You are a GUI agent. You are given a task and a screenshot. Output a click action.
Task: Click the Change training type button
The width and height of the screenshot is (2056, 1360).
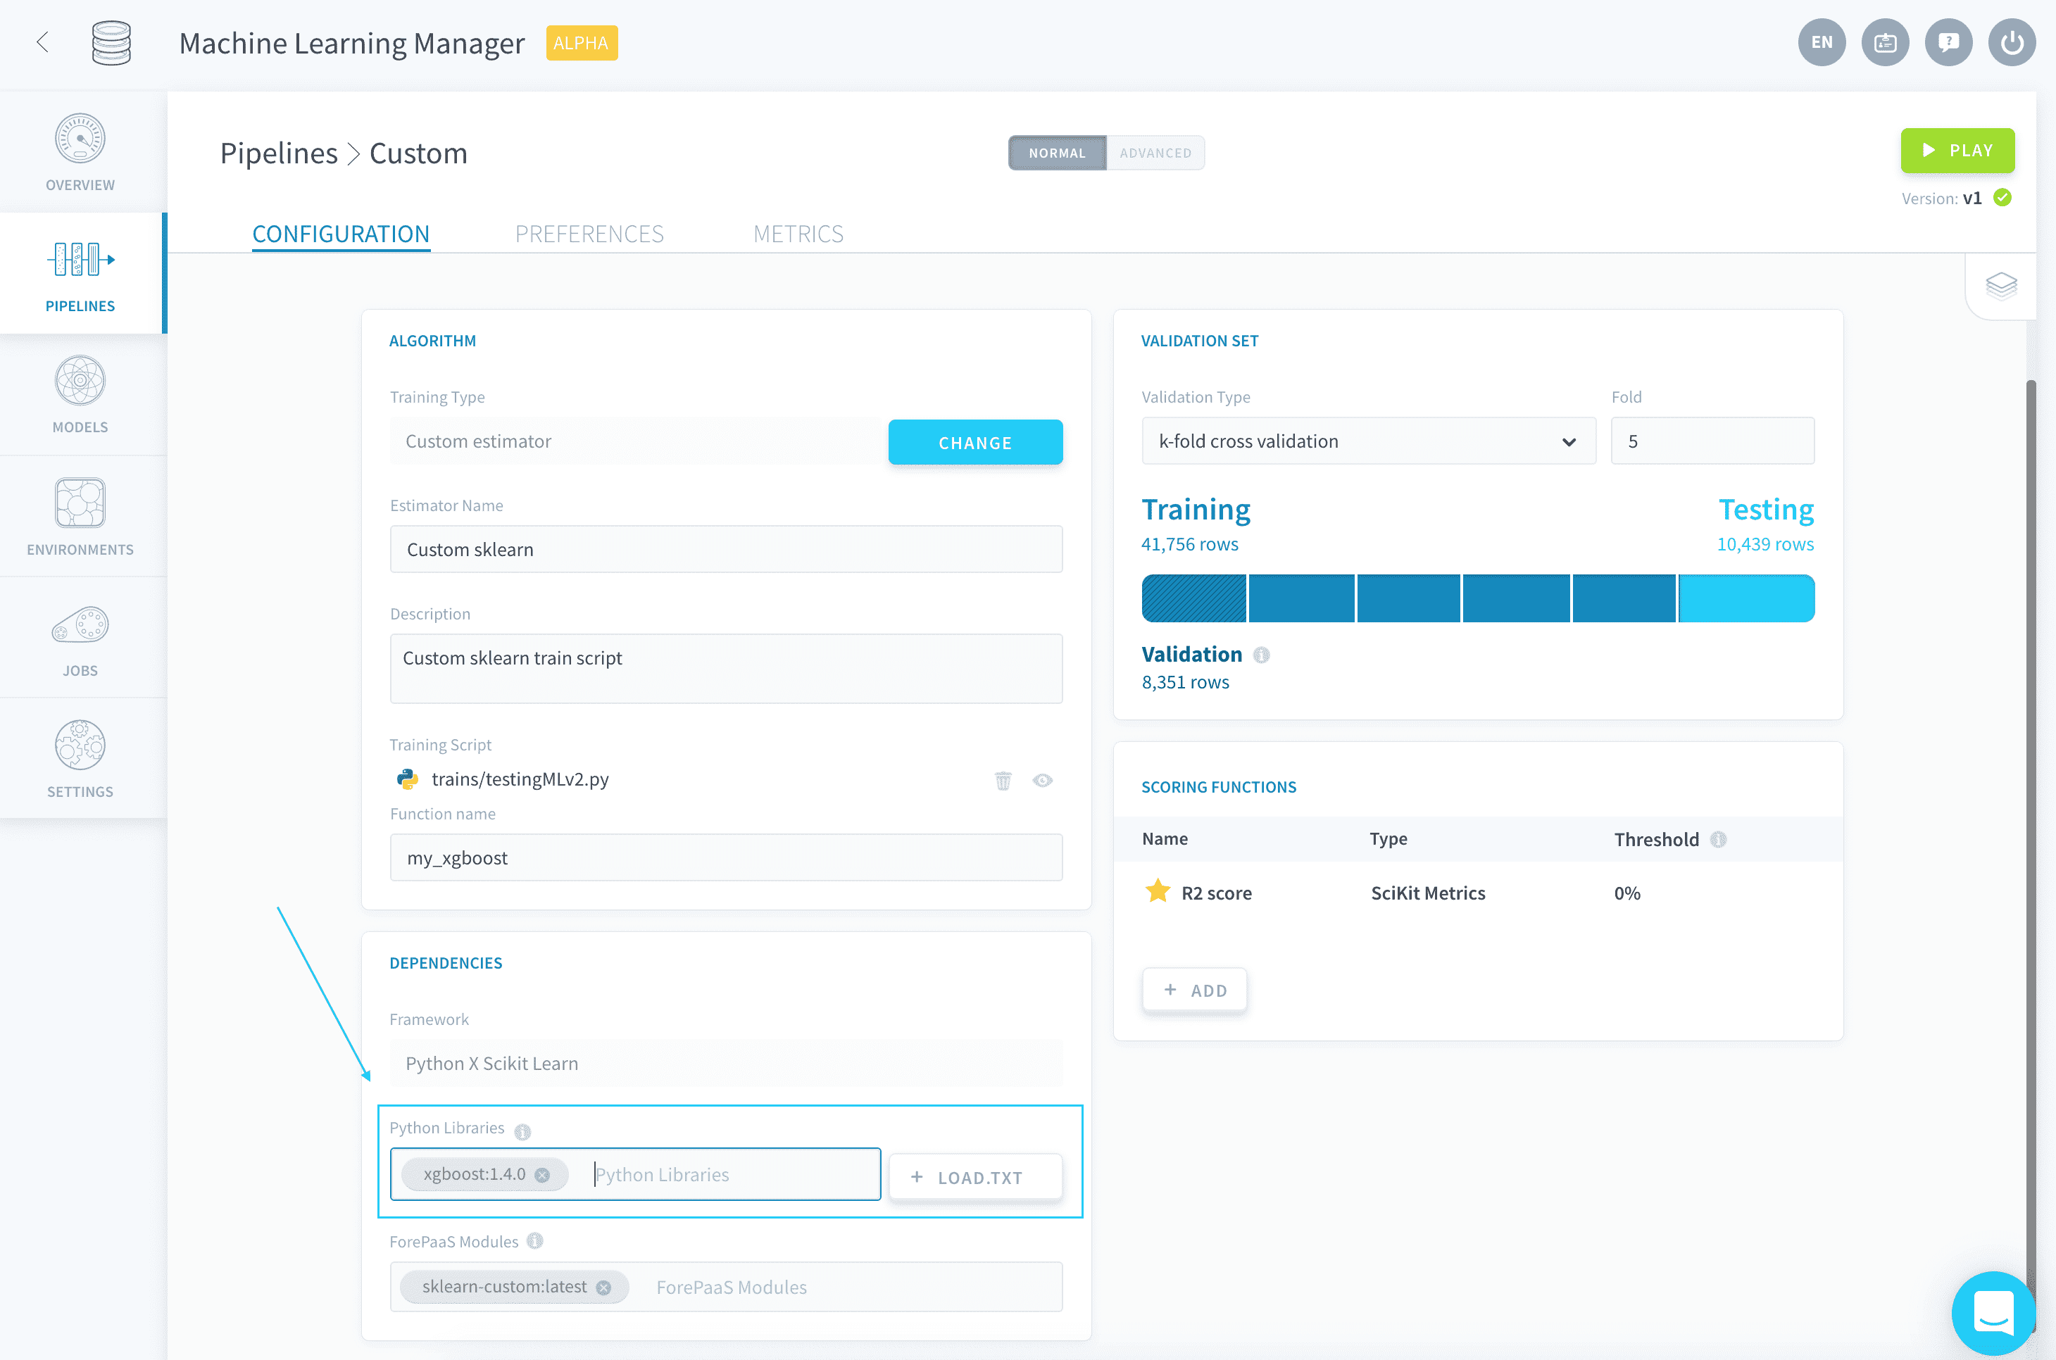click(x=975, y=442)
